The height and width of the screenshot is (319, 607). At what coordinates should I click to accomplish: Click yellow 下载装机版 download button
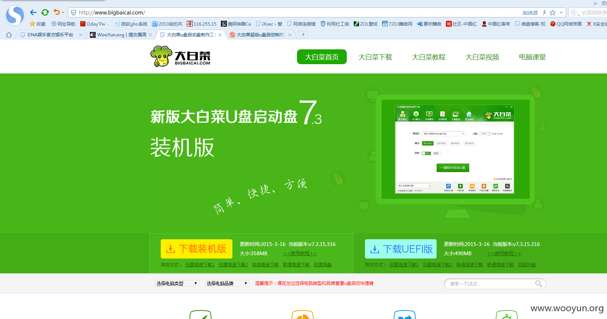point(196,249)
